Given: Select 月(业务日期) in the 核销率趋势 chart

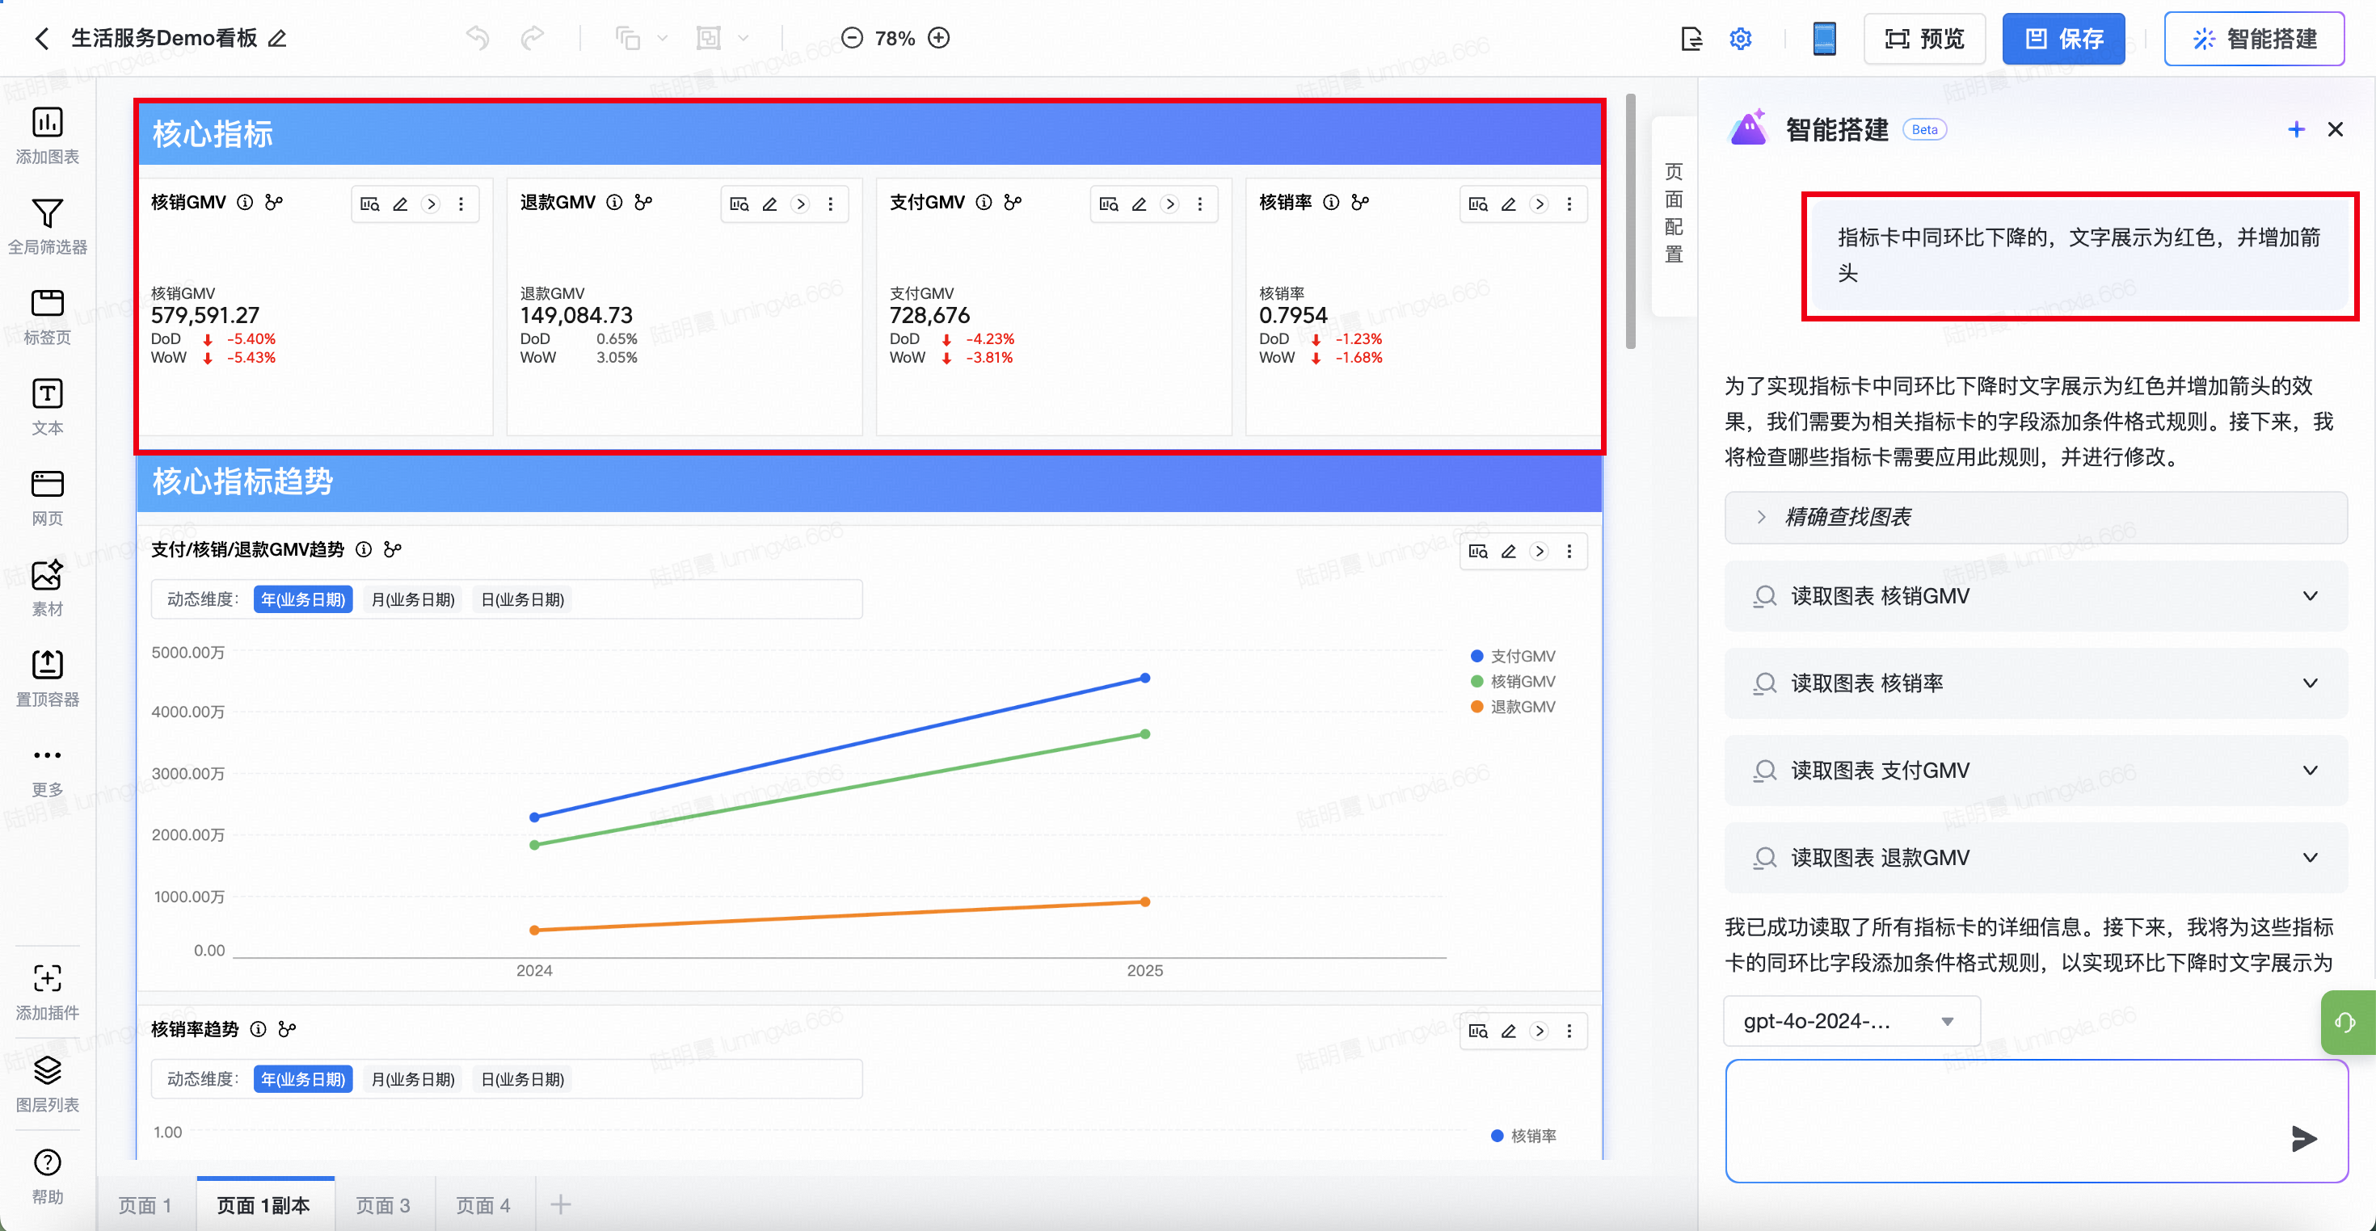Looking at the screenshot, I should click(412, 1079).
